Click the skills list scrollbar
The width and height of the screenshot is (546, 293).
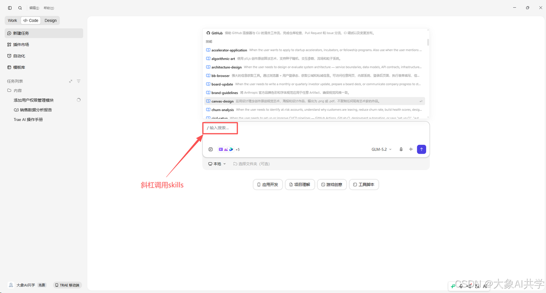(428, 42)
